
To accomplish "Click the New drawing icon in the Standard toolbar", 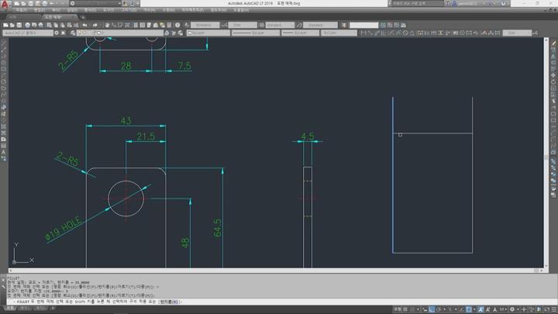I will (5, 25).
